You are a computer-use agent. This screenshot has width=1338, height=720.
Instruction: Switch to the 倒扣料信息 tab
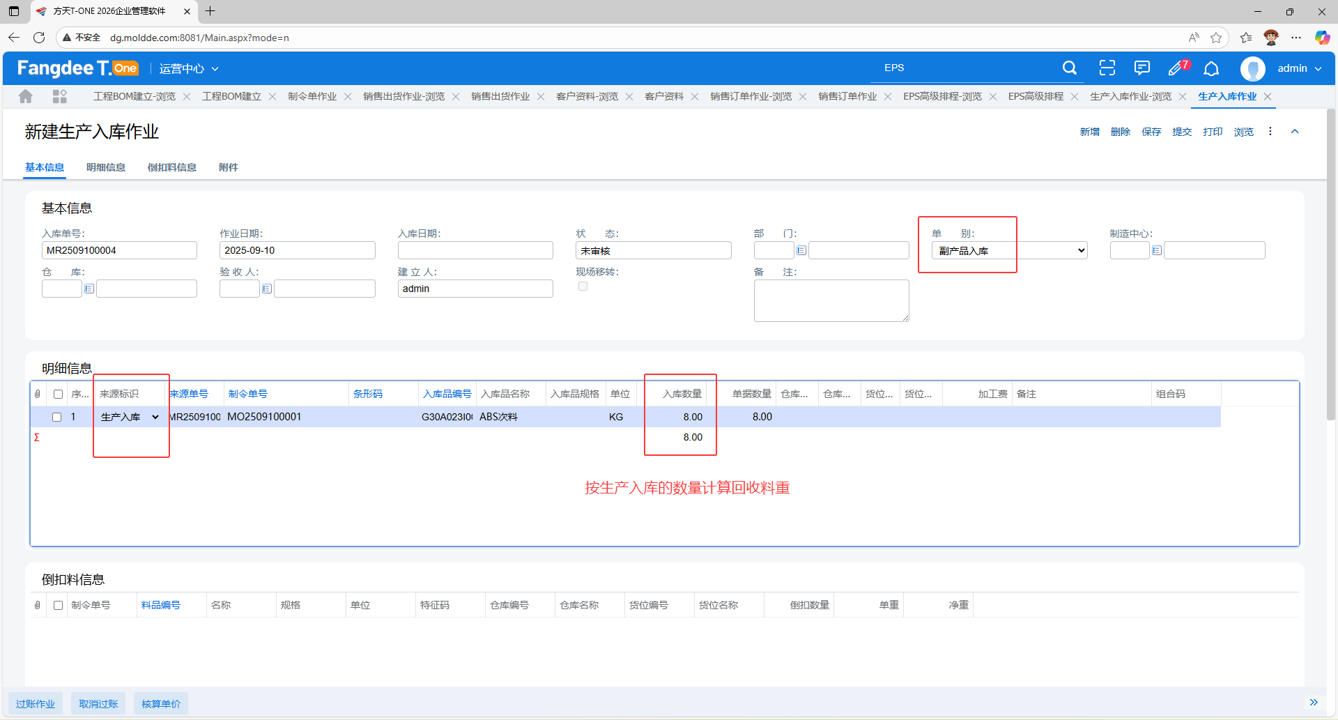click(171, 167)
